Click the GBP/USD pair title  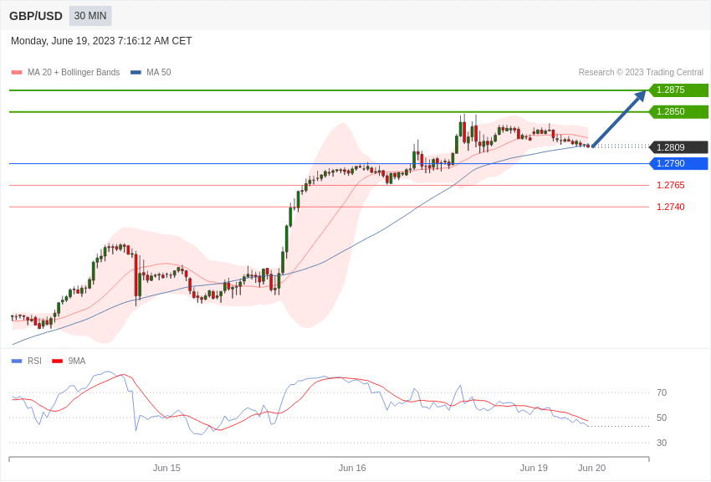tap(36, 16)
